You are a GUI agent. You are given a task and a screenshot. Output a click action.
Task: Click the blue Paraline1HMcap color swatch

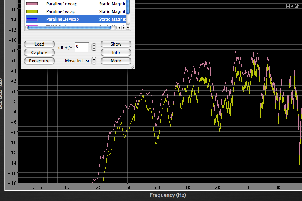coord(32,19)
